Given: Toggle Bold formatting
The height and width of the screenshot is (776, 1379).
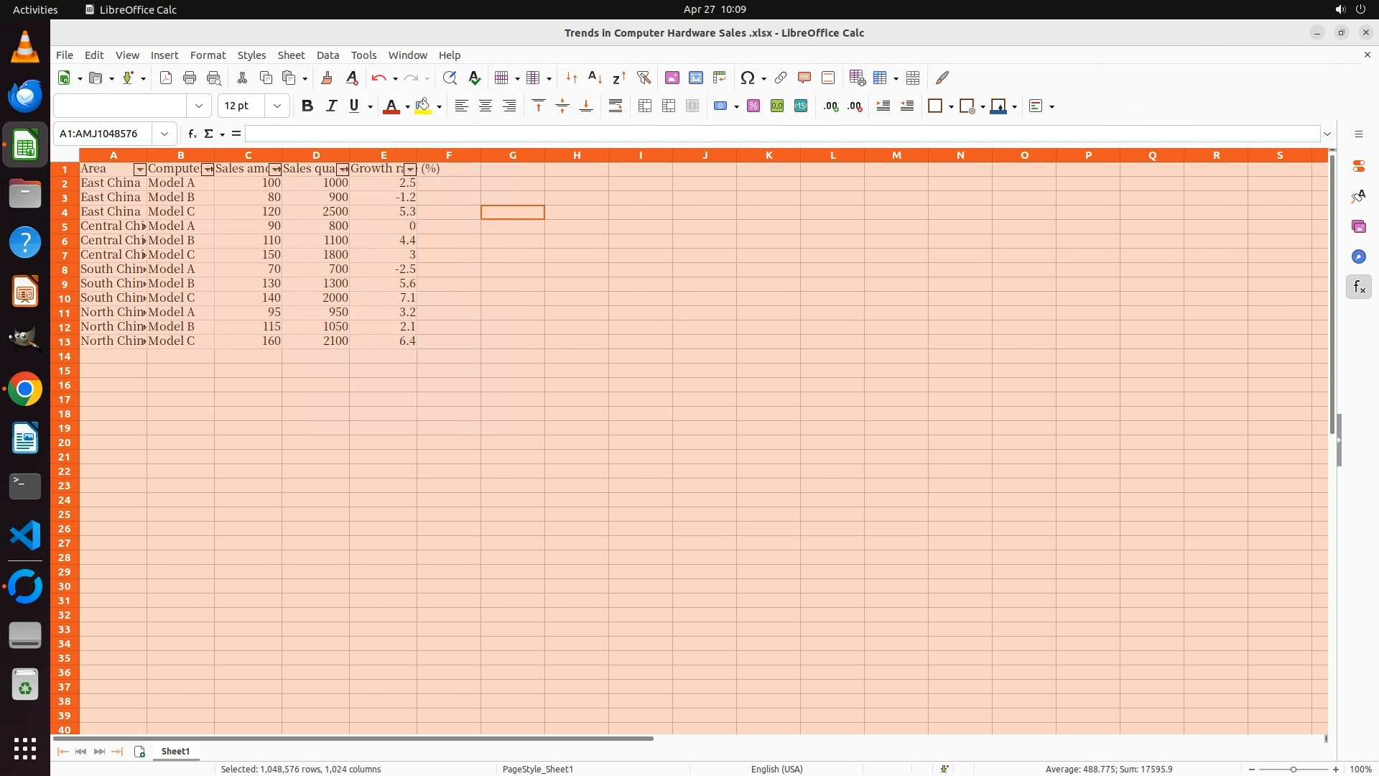Looking at the screenshot, I should pyautogui.click(x=307, y=106).
